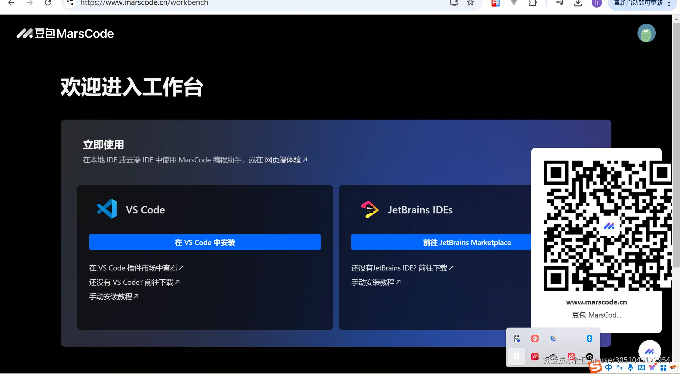The height and width of the screenshot is (374, 680).
Task: Click the 在 VS Code 中安装 button
Action: point(205,242)
